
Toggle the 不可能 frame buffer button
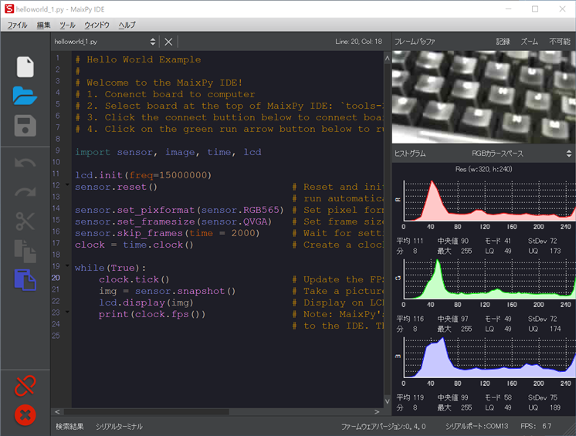click(x=559, y=42)
